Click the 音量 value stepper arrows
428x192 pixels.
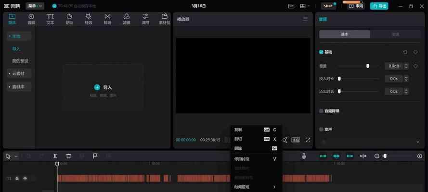406,66
